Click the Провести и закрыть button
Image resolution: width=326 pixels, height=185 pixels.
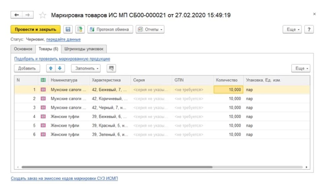36,30
